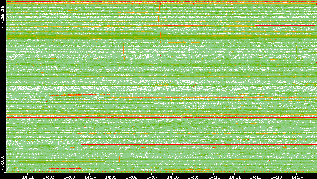Click the 14:03 time axis label
Image resolution: width=317 pixels, height=179 pixels.
(x=69, y=177)
